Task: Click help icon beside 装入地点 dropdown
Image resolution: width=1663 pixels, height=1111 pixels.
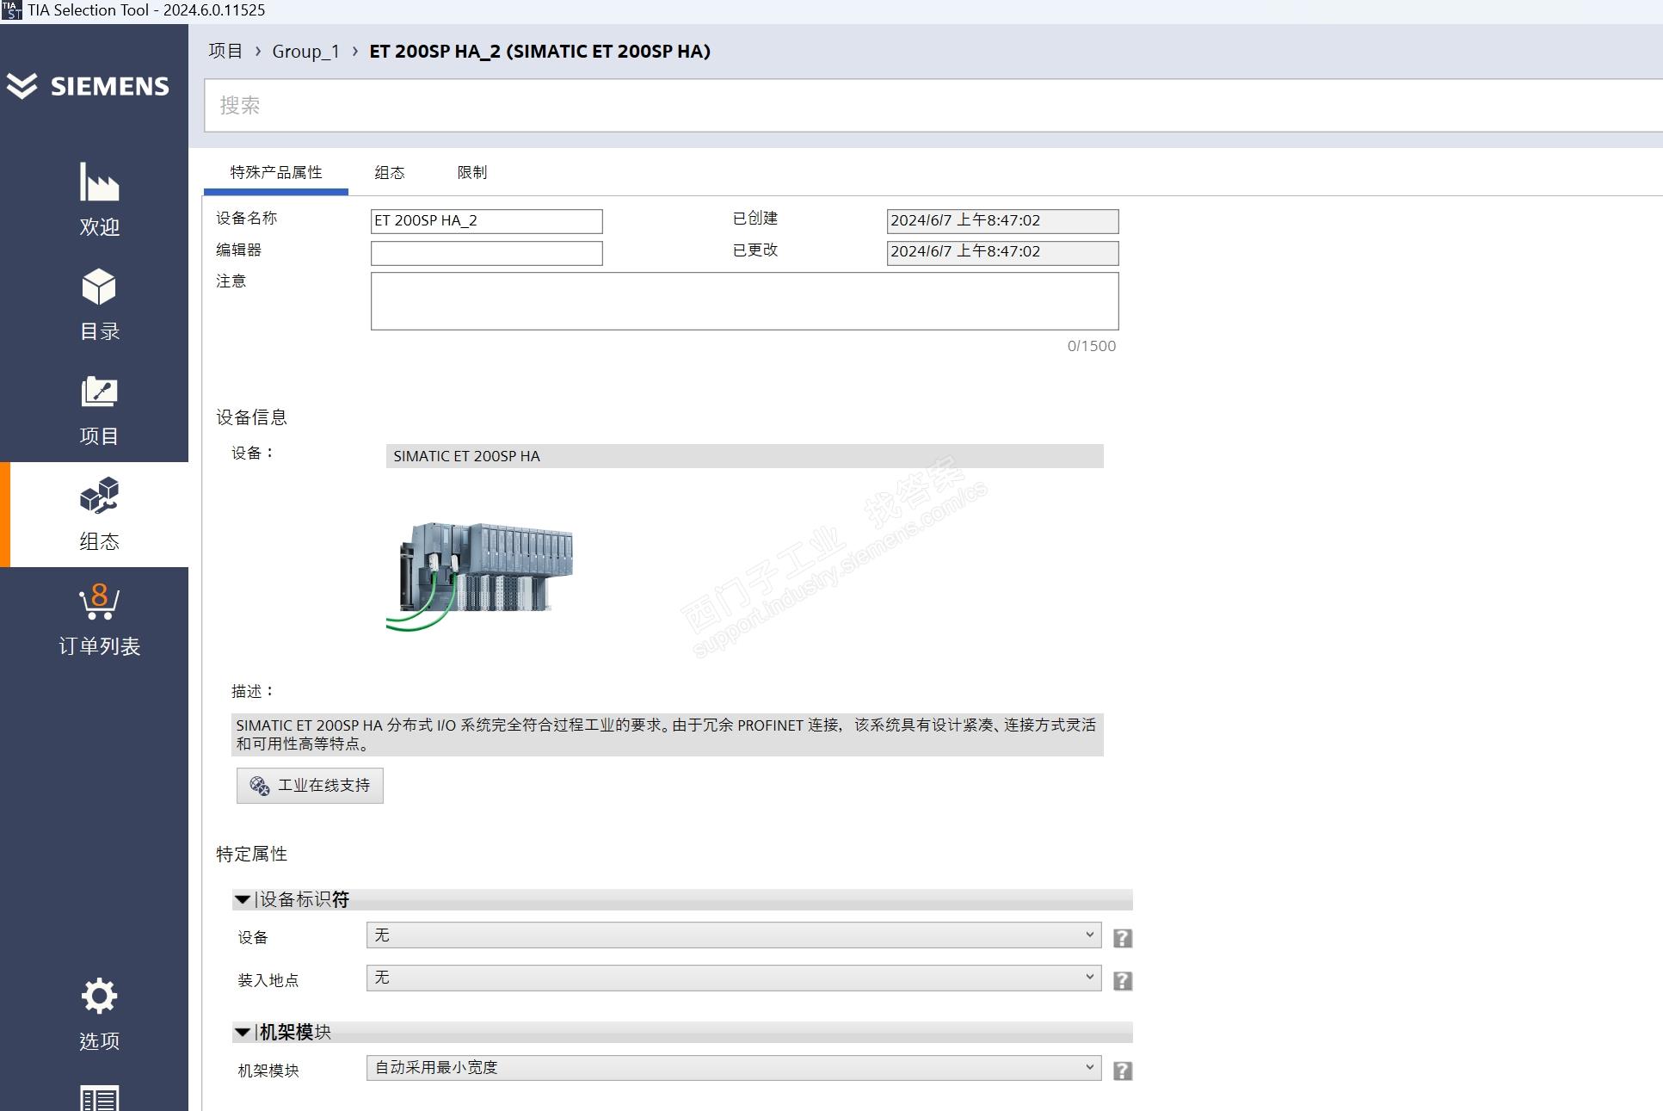Action: (x=1122, y=981)
